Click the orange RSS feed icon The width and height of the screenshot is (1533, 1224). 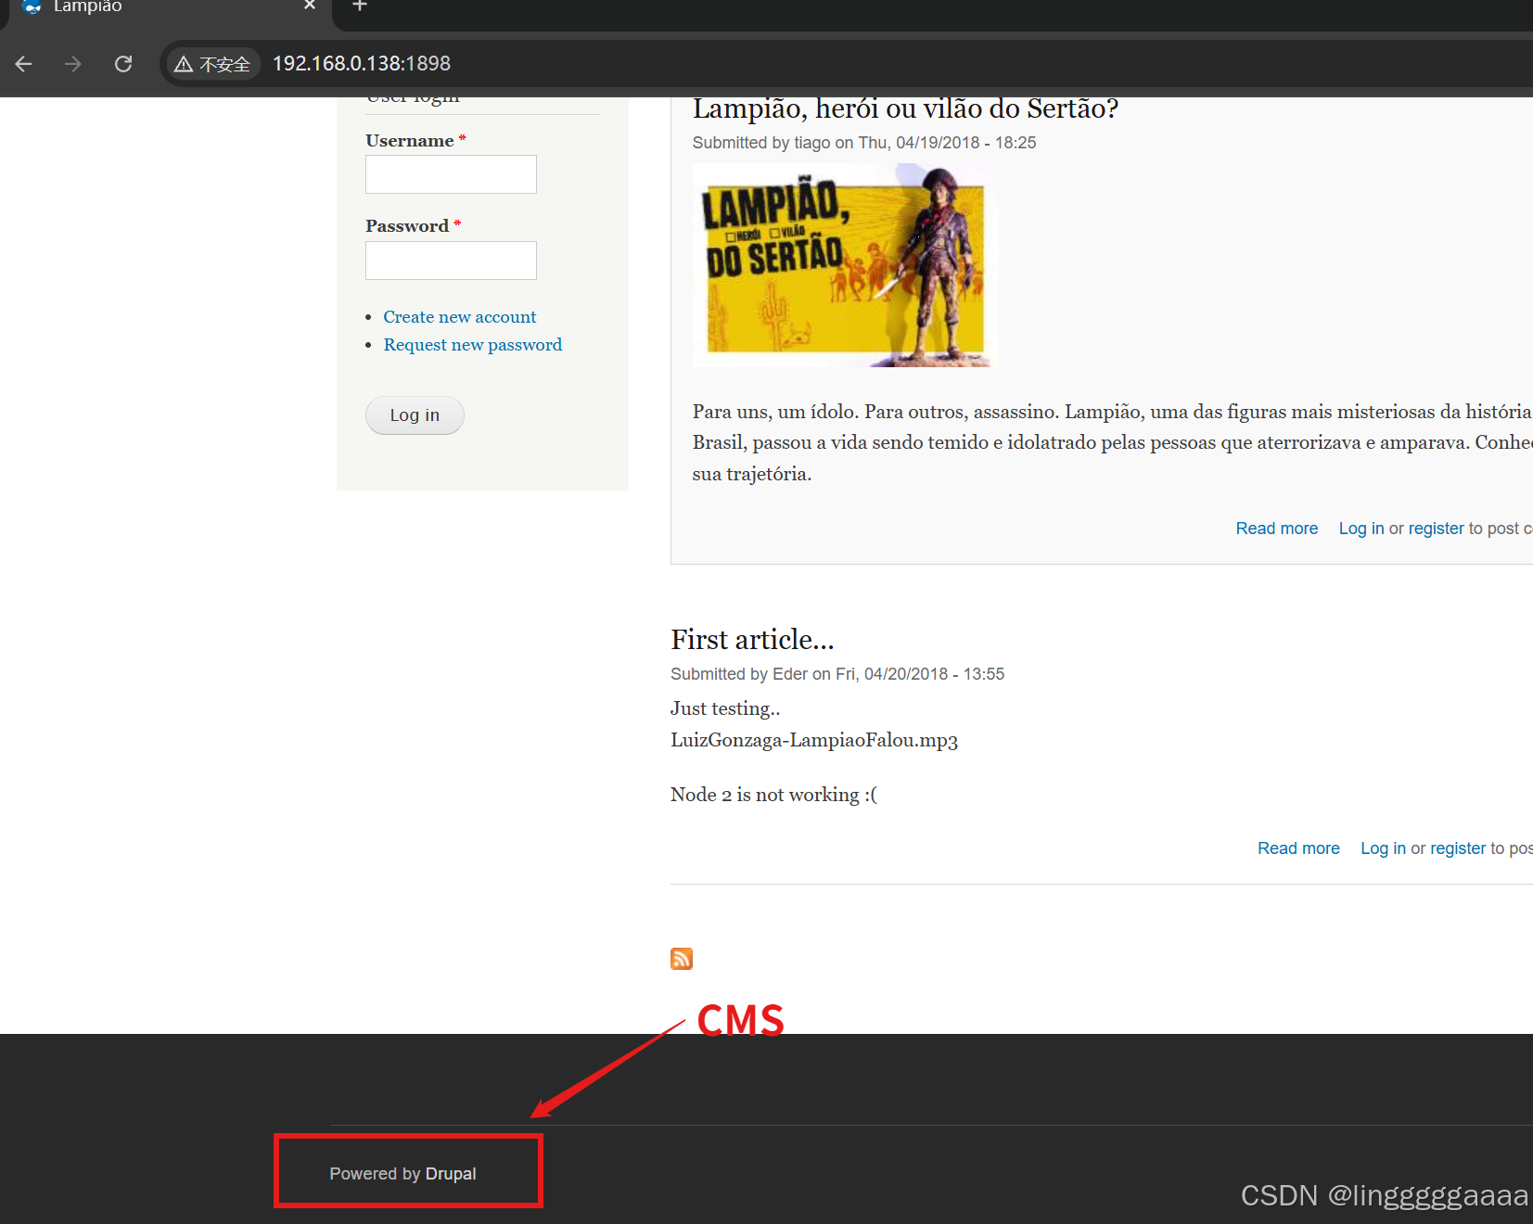682,959
